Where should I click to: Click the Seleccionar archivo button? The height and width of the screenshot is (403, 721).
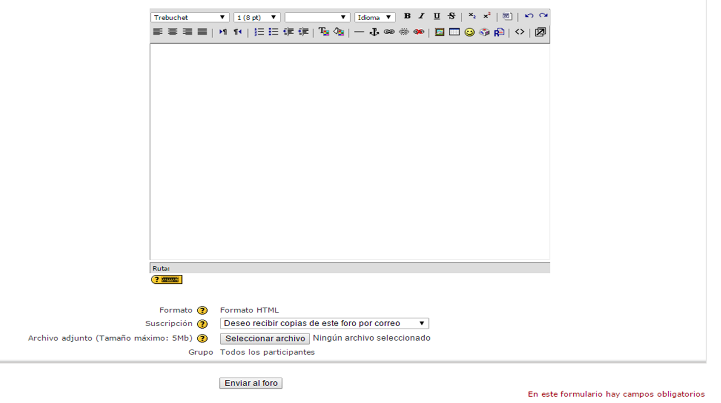(x=265, y=339)
